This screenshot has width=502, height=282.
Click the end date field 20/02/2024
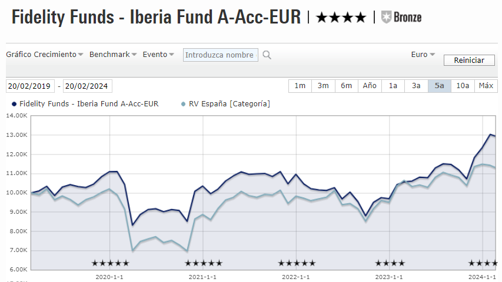click(x=87, y=86)
